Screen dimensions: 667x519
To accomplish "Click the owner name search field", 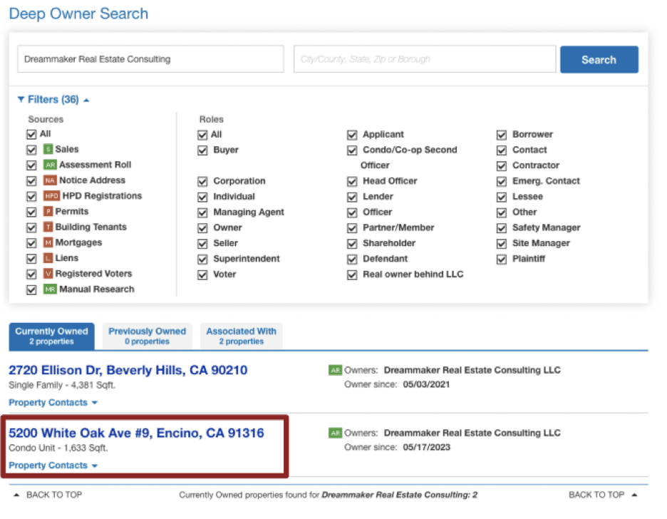I will coord(150,59).
